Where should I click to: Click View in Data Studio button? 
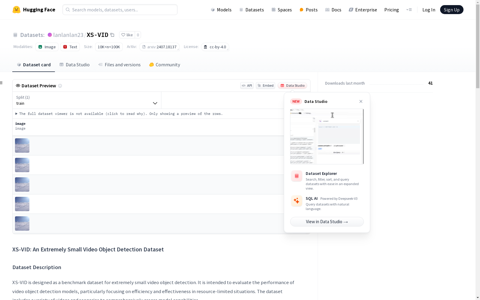click(327, 222)
